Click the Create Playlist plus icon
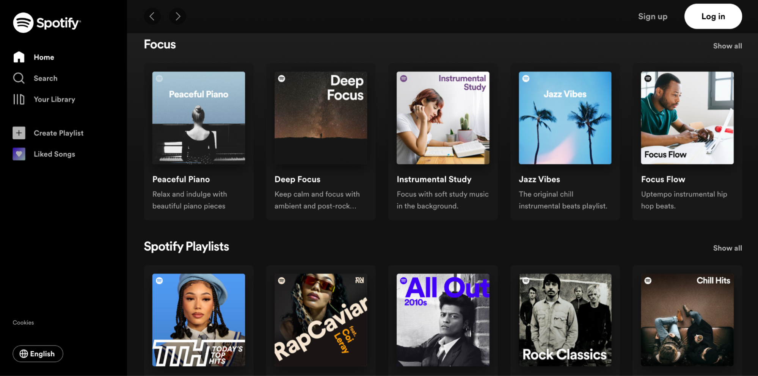The height and width of the screenshot is (376, 758). (x=19, y=133)
